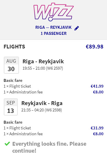Click the €31.99 flight ticket price
The width and height of the screenshot is (107, 157).
[x=97, y=128]
